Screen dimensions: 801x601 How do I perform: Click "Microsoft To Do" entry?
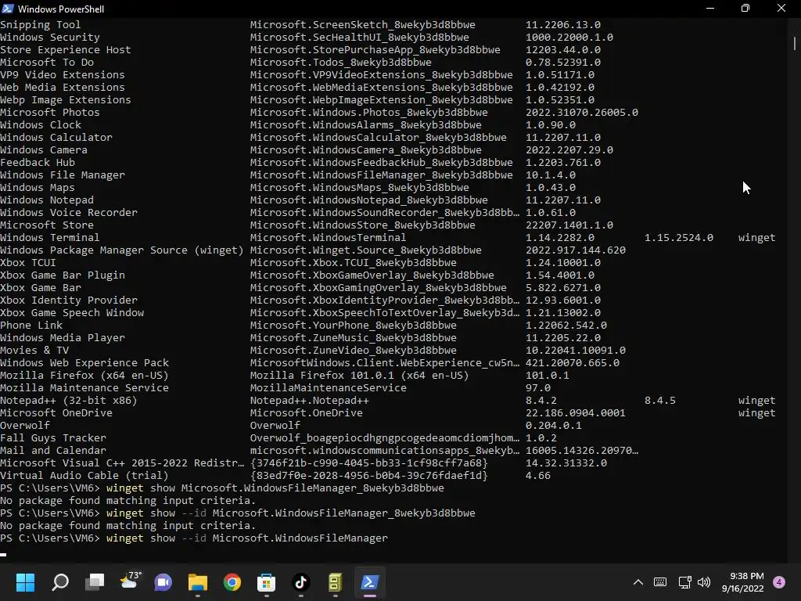point(47,63)
